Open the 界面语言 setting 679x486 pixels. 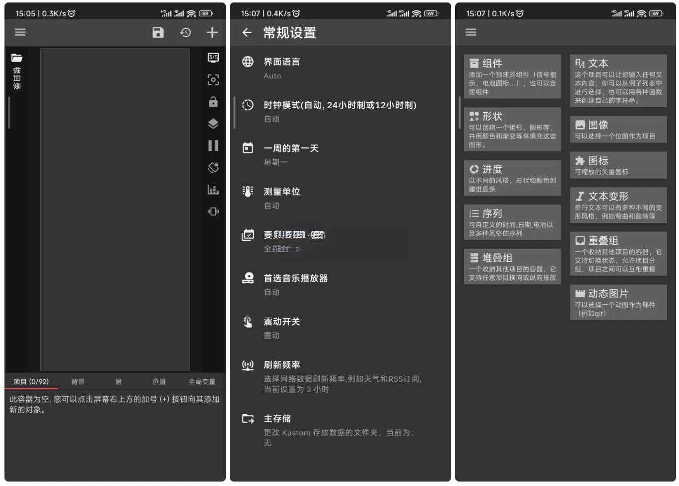click(x=340, y=69)
